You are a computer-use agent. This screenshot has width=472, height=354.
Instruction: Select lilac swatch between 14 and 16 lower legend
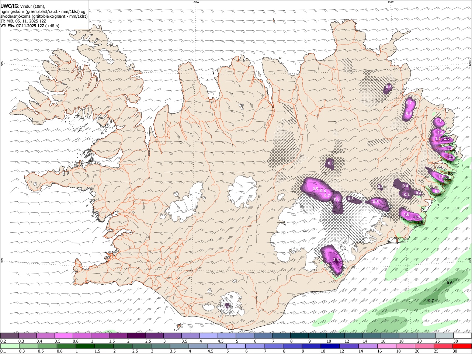368,346
